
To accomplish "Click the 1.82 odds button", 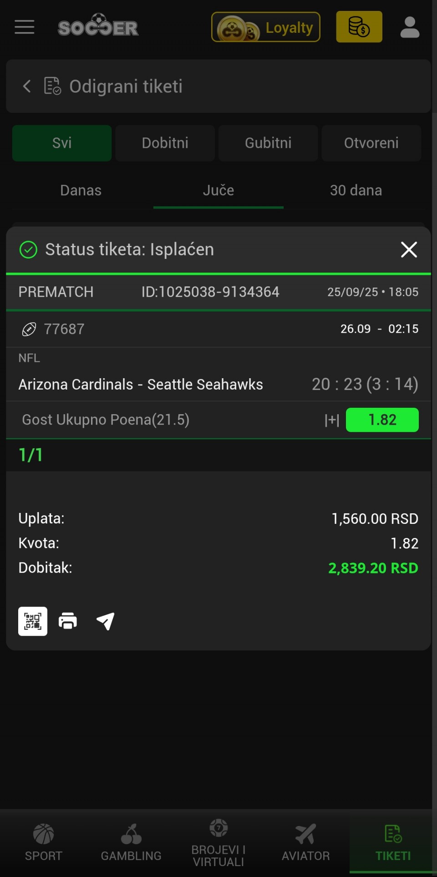I will click(382, 420).
